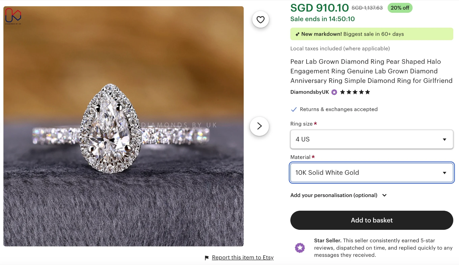Viewport: 459px width, 265px height.
Task: Click the heart favourite icon
Action: point(260,20)
